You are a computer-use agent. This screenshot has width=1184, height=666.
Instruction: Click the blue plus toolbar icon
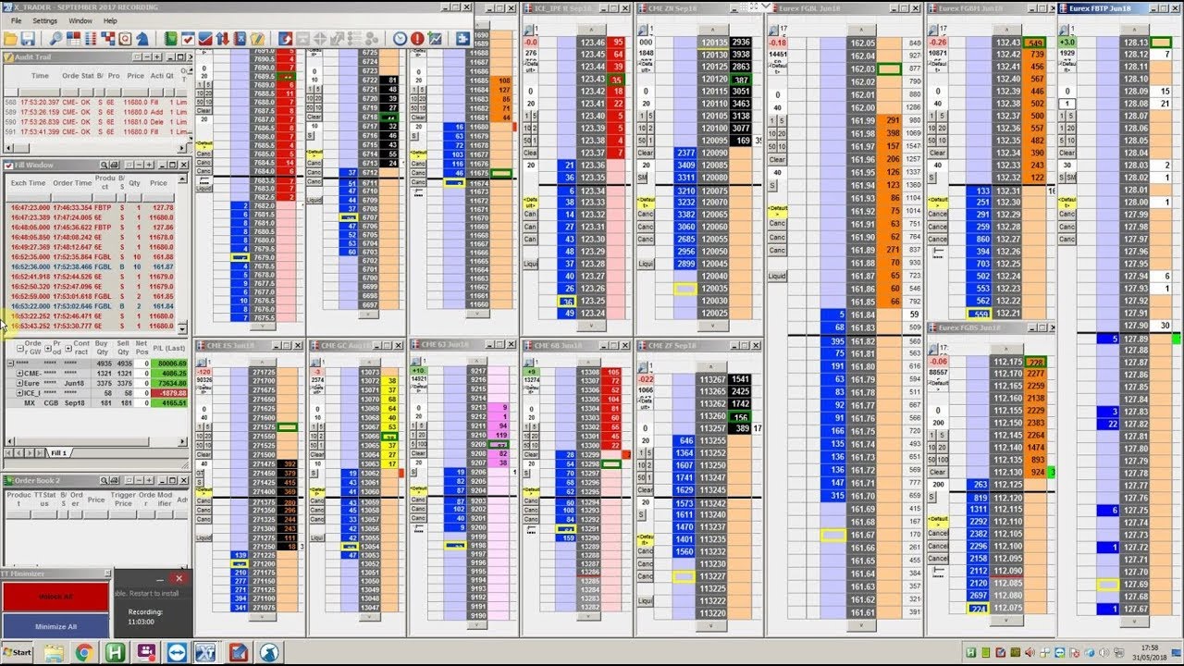coord(462,39)
